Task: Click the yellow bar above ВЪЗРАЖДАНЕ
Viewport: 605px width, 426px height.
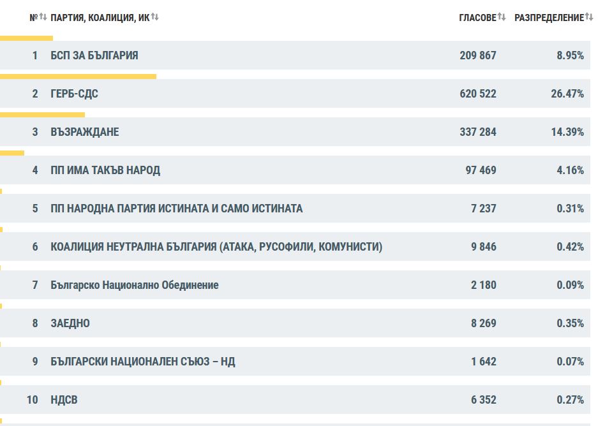Action: click(42, 115)
